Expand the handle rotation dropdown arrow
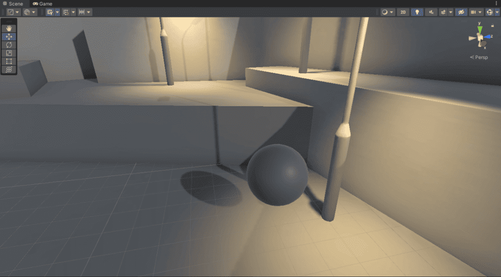This screenshot has height=277, width=501. coord(34,12)
